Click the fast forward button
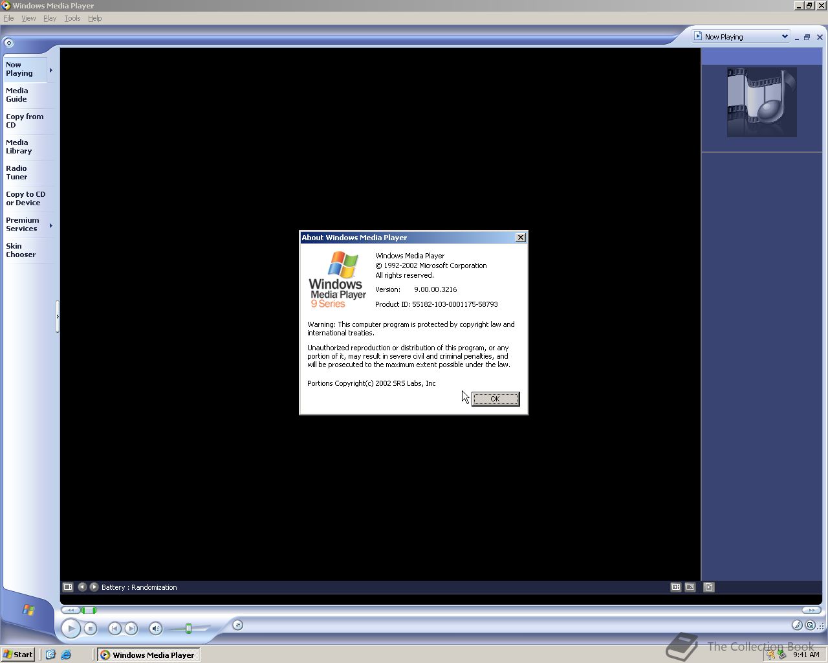828x663 pixels. pyautogui.click(x=811, y=610)
